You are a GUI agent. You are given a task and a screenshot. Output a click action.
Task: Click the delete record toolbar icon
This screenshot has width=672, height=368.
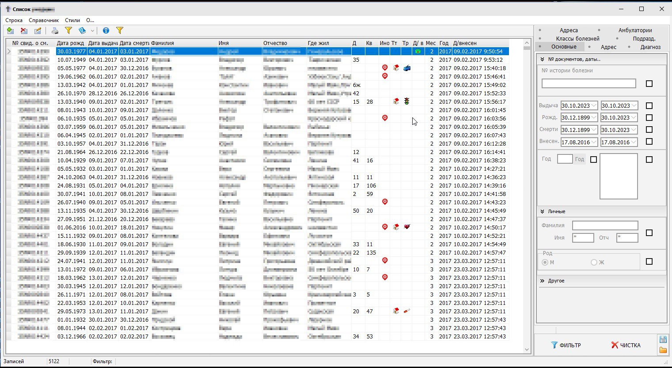tap(24, 30)
